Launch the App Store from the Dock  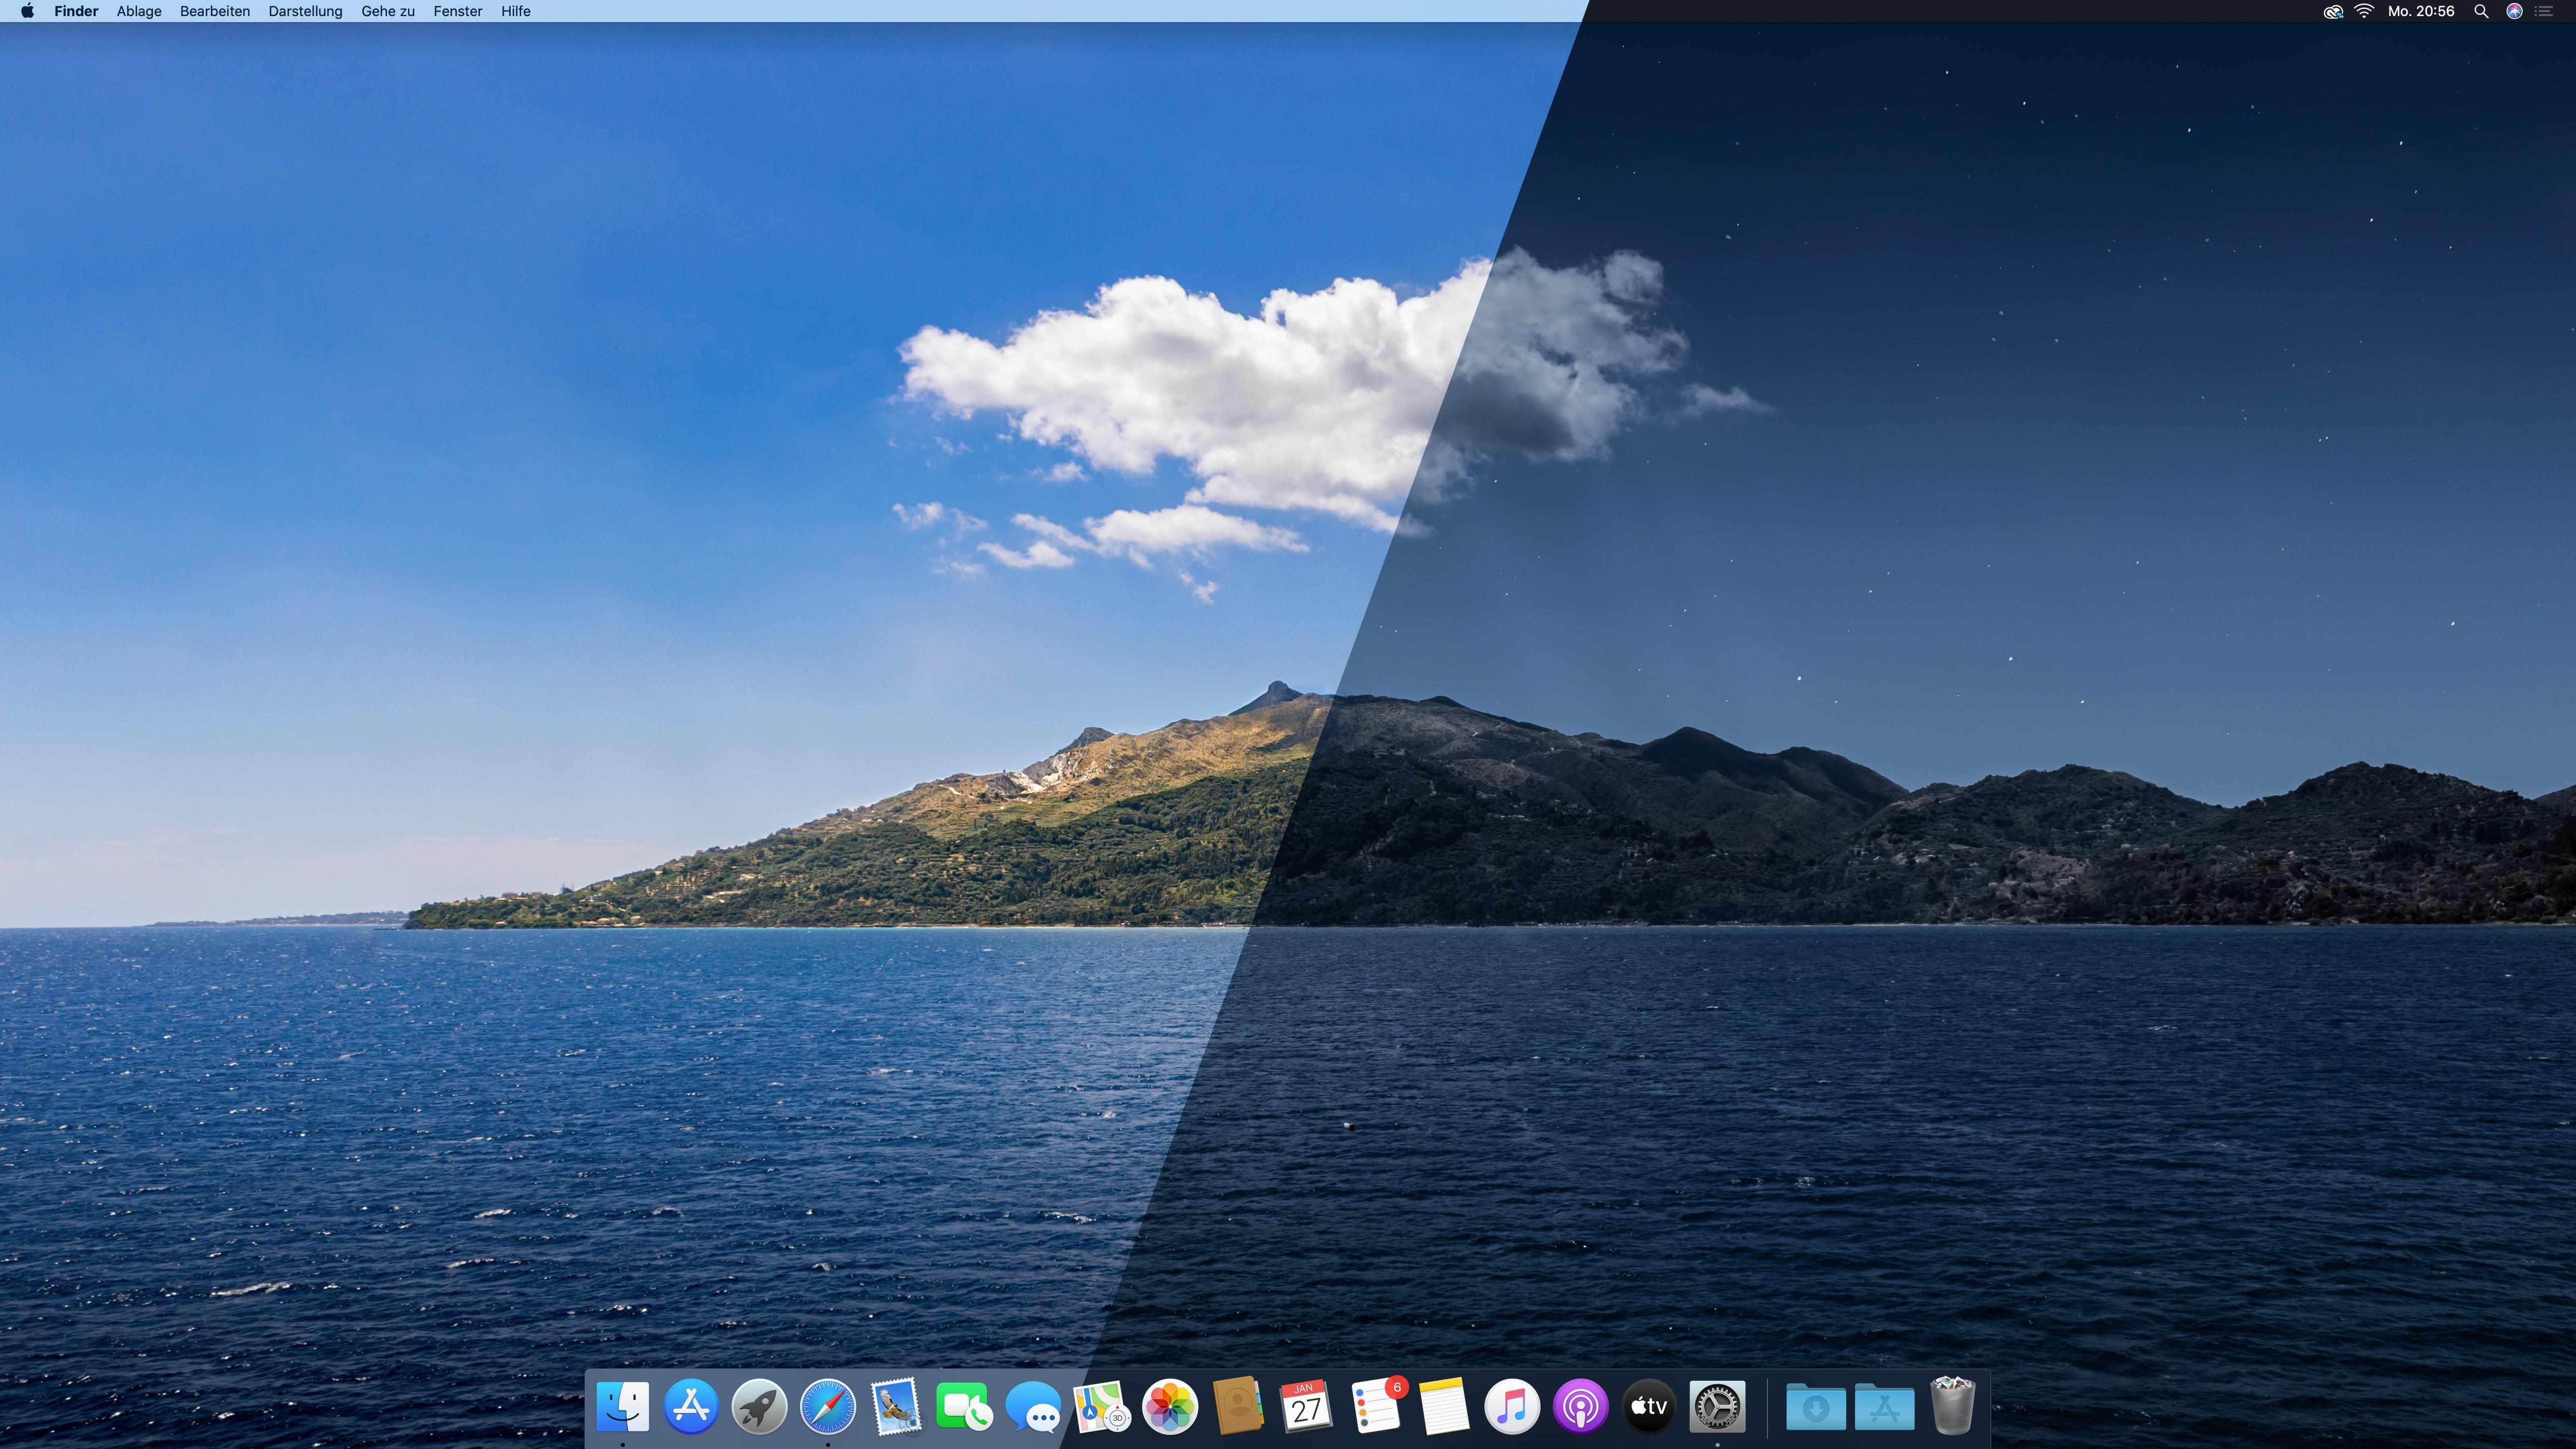point(691,1406)
